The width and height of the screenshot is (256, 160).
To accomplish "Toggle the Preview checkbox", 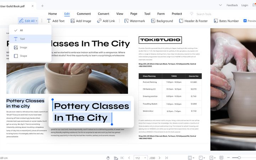I will pos(245,21).
